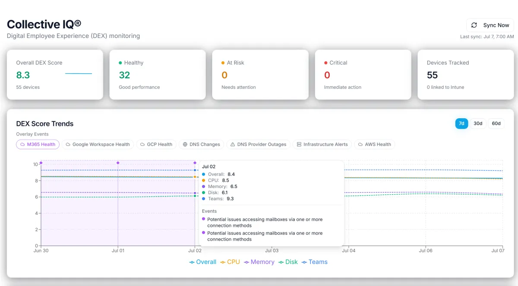Toggle the M365 Health overlay chip

coord(38,145)
